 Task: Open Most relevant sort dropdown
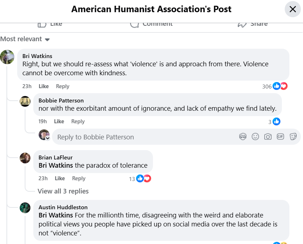[25, 39]
